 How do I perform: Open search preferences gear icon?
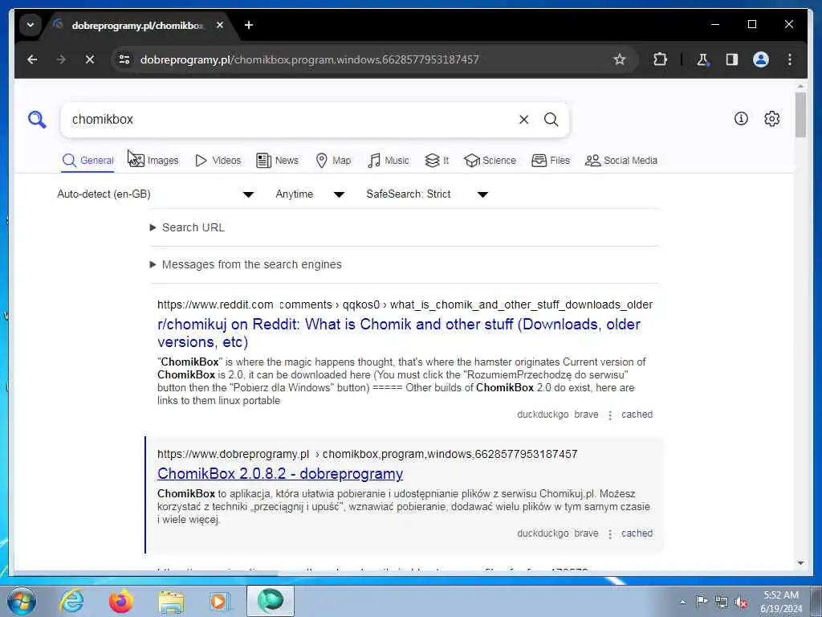[x=771, y=119]
